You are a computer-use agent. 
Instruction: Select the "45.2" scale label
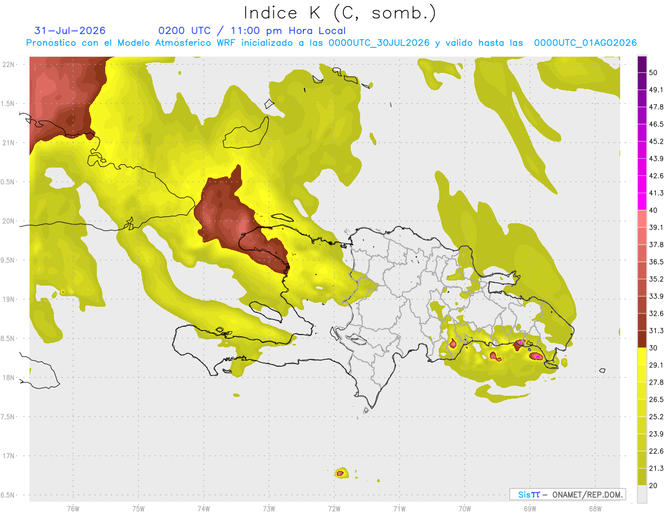[656, 141]
